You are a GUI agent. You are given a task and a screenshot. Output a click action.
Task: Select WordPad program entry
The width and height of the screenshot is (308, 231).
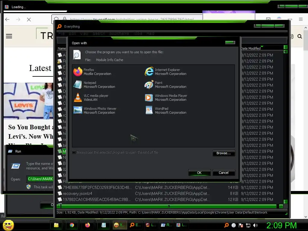[x=166, y=111]
